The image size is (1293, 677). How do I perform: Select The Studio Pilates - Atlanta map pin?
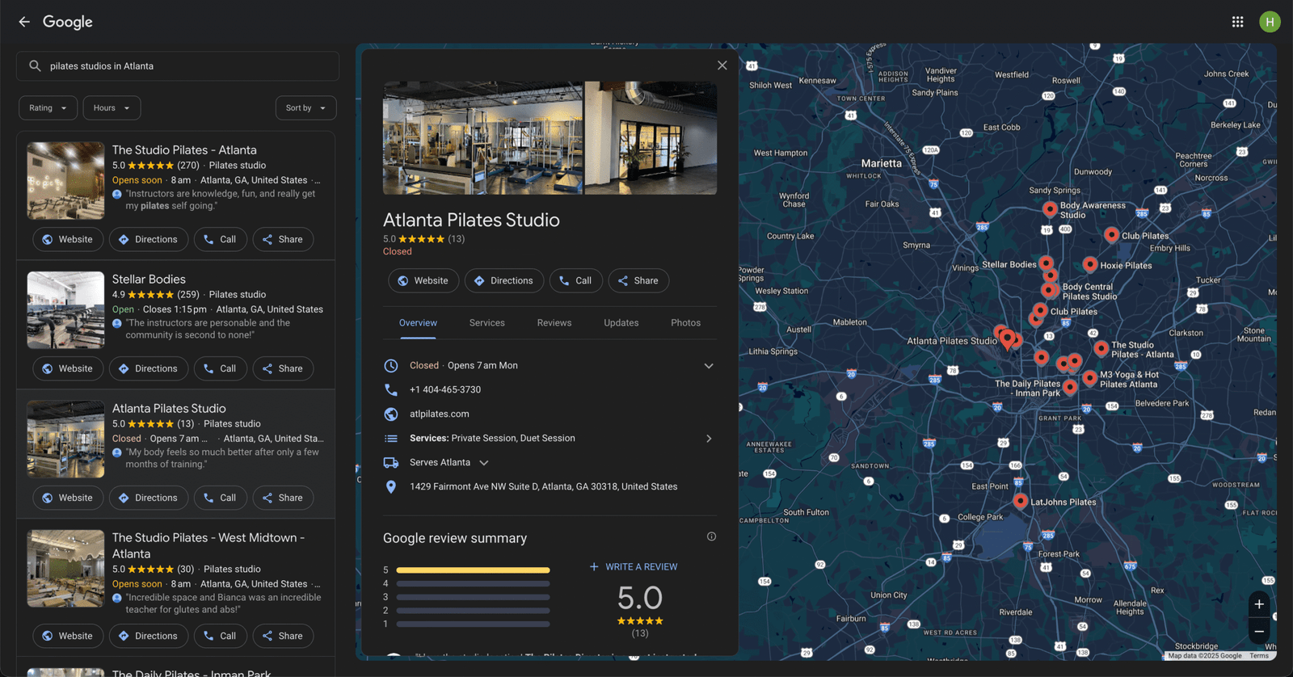coord(1101,348)
